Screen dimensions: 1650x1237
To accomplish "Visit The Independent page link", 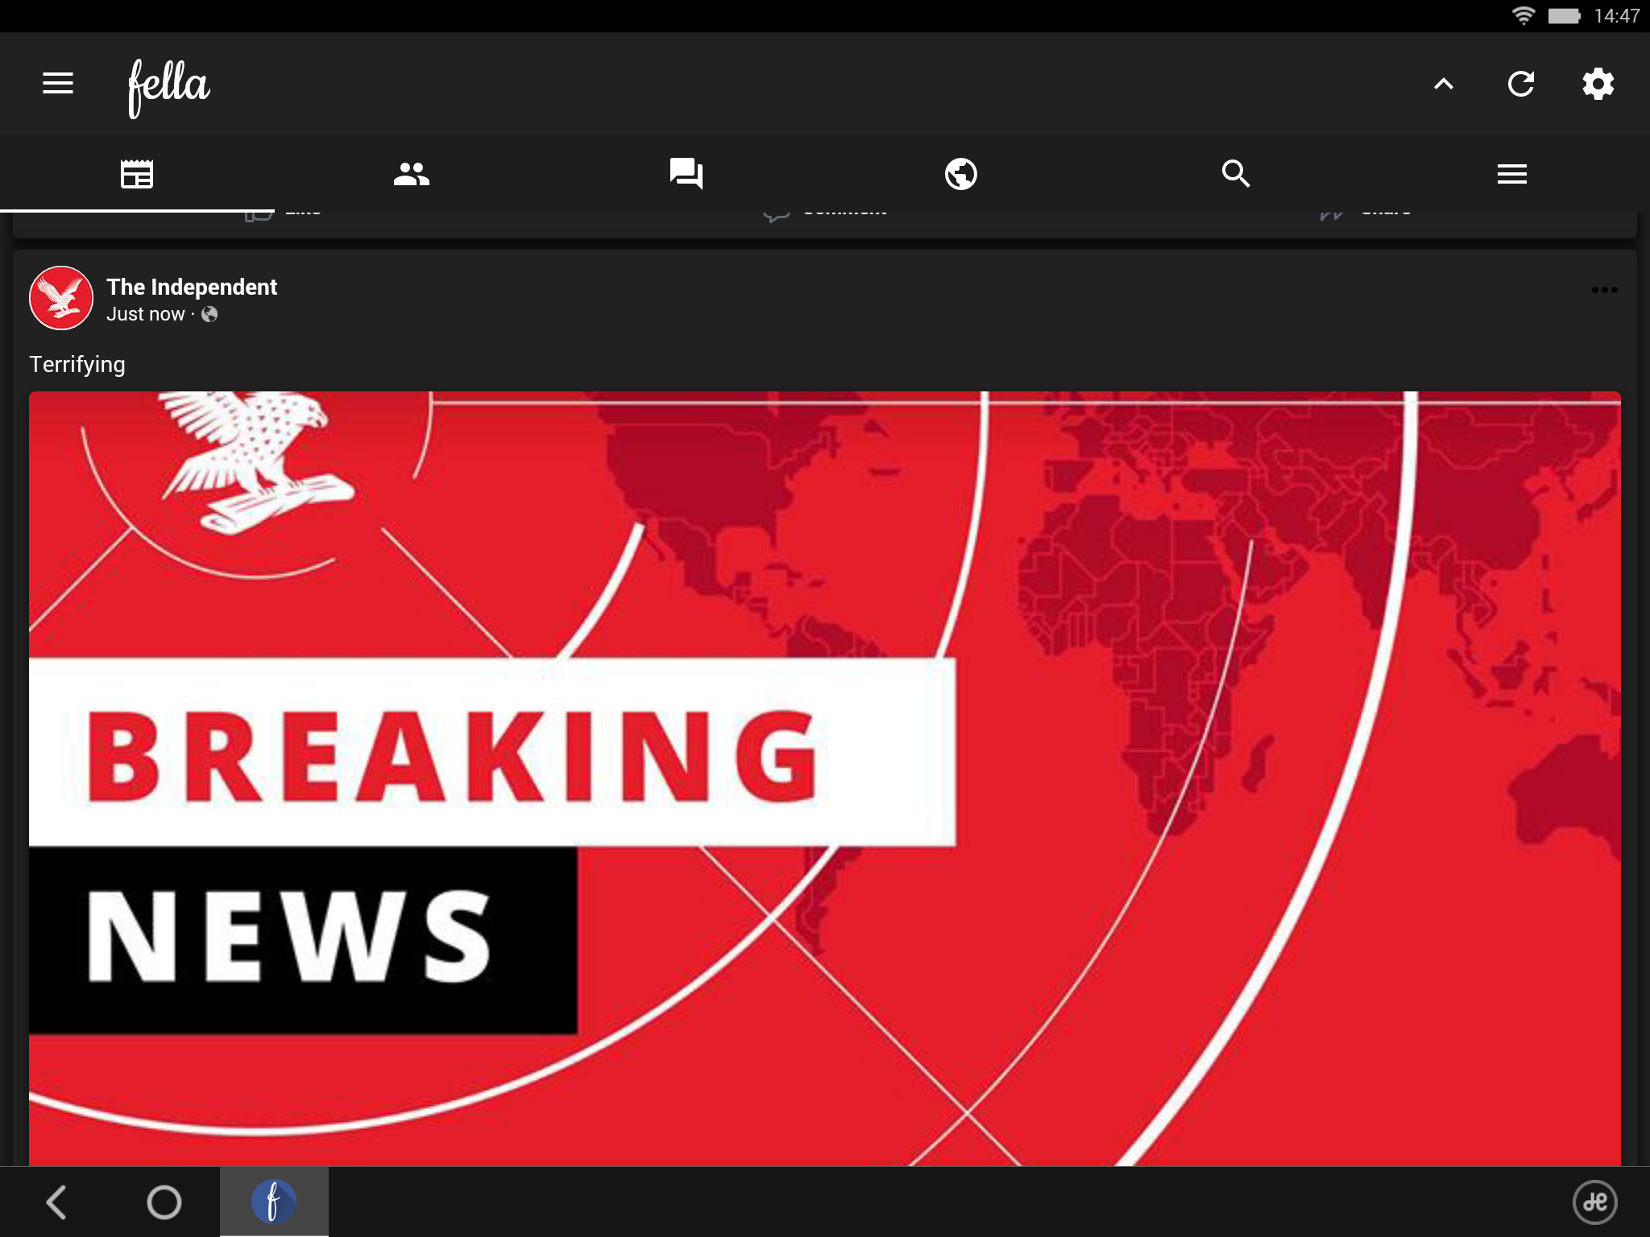I will 192,287.
